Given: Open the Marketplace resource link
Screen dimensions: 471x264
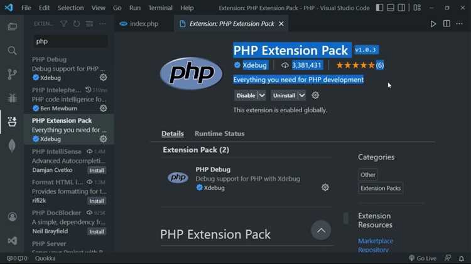Looking at the screenshot, I should 376,241.
